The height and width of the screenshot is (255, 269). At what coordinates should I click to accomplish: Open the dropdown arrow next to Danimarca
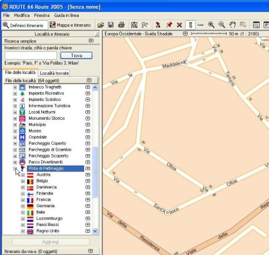[x=87, y=187]
